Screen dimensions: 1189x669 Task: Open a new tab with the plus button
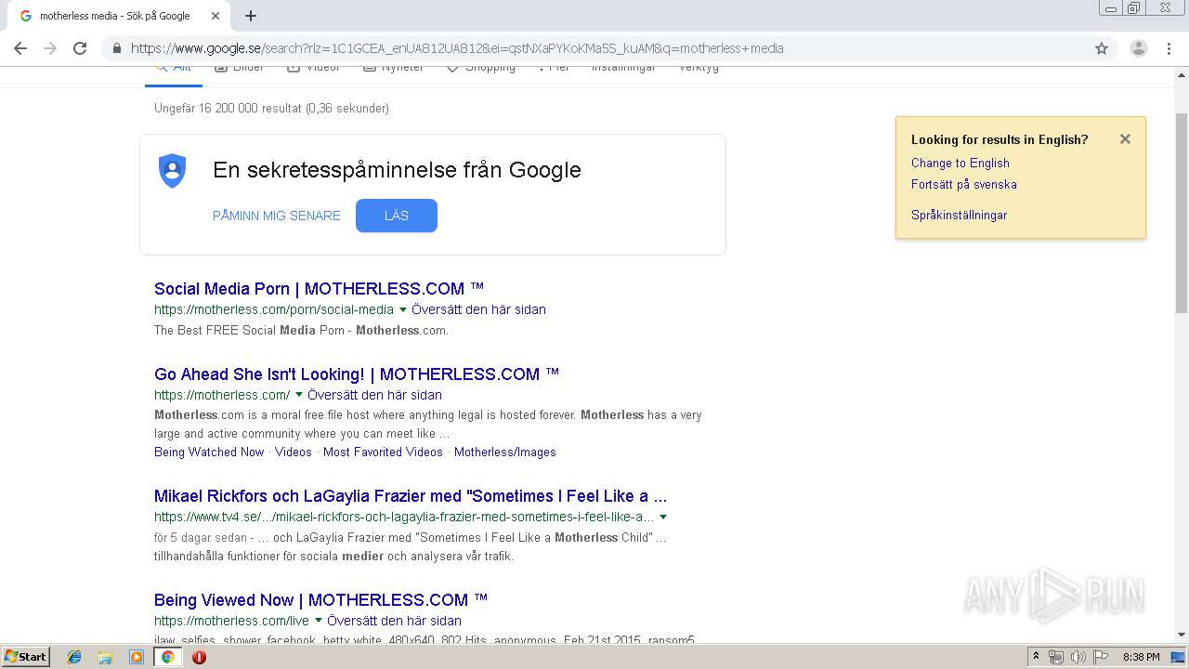[x=251, y=16]
